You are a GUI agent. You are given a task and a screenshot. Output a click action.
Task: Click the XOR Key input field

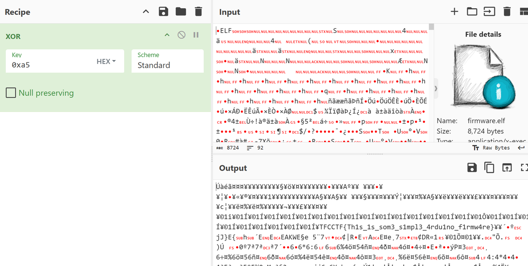[49, 65]
